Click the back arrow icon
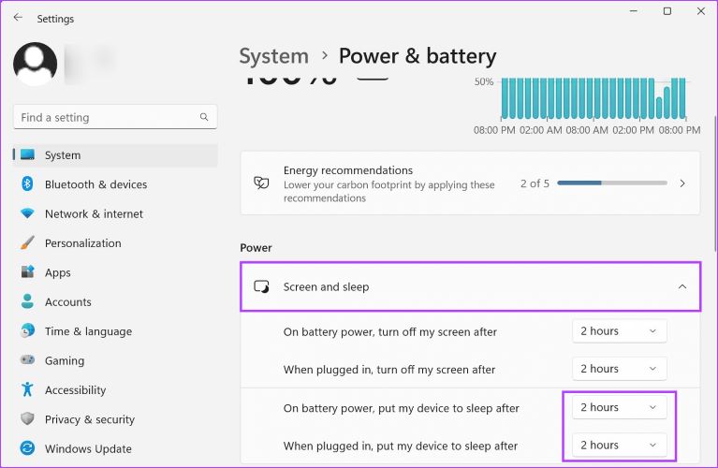Viewport: 718px width, 468px height. 18,18
